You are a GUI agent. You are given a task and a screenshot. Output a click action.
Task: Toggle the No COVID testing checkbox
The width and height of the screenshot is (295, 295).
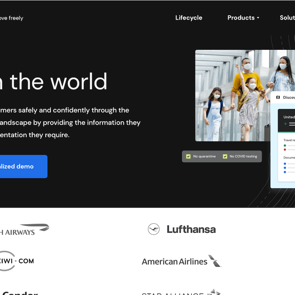(x=225, y=156)
